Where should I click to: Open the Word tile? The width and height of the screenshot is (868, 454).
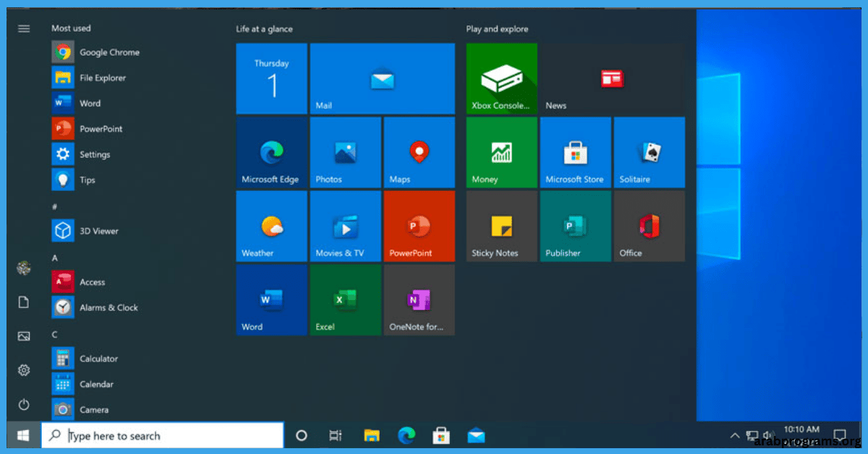click(271, 300)
